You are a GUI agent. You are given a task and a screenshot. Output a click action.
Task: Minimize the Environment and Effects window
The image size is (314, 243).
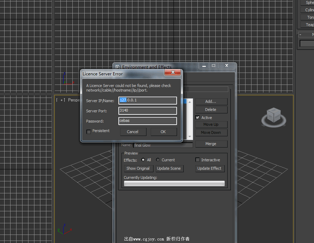point(204,66)
